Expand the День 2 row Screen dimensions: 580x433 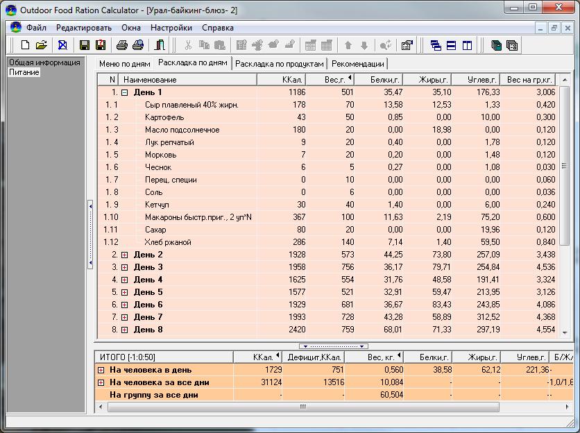click(125, 255)
